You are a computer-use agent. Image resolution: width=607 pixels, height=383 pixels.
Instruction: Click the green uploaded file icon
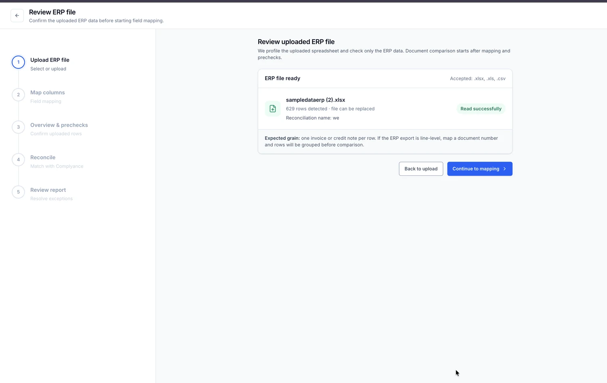273,109
